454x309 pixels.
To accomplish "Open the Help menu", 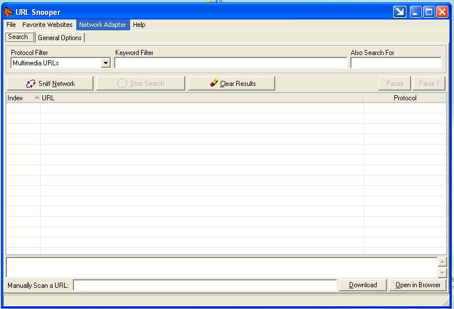I will point(139,25).
